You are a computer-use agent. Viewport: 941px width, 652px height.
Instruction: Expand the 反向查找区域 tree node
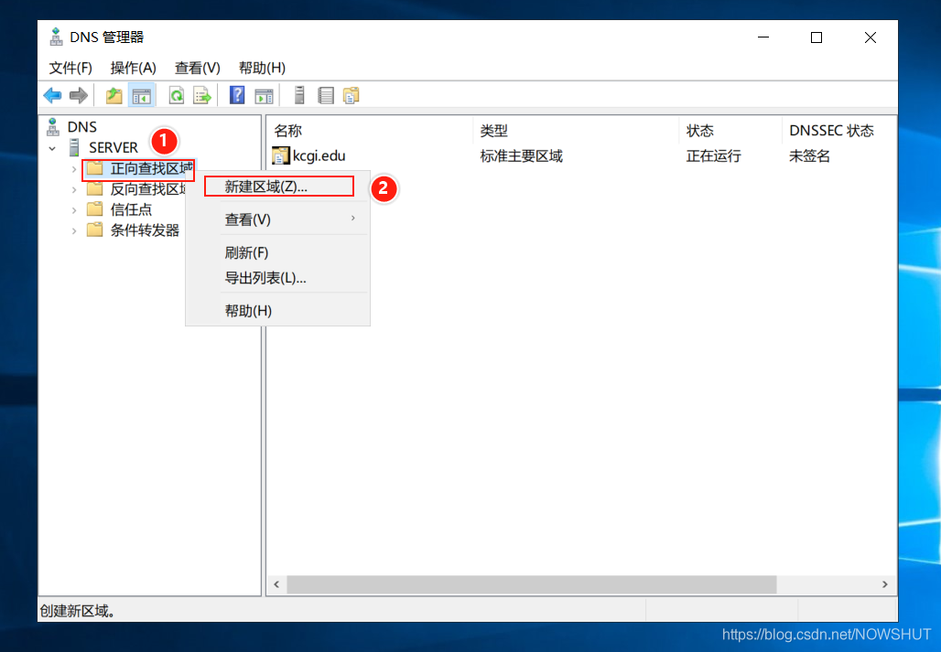[74, 188]
